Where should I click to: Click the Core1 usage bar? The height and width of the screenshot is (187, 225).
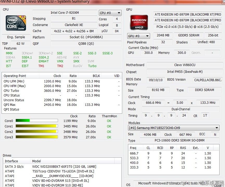coord(37,126)
